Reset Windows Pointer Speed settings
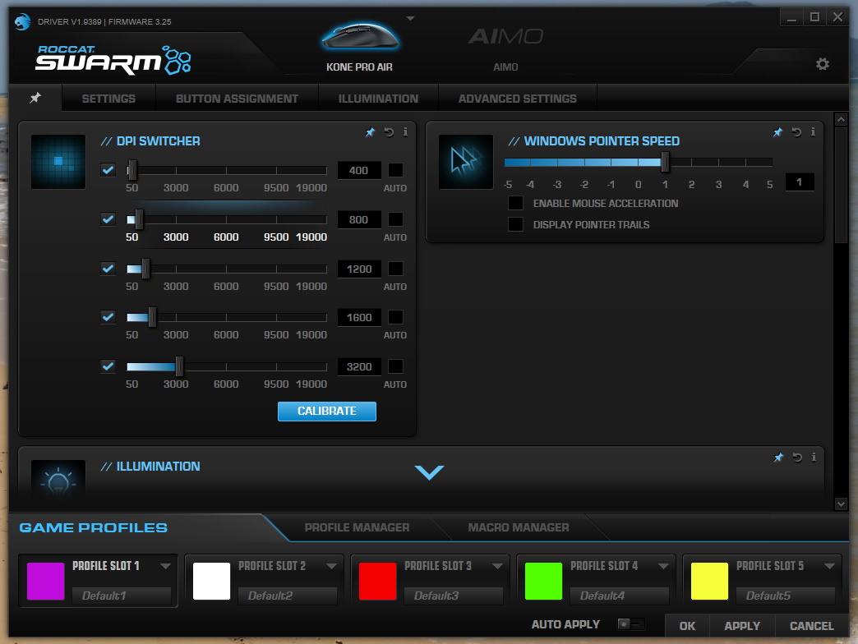The width and height of the screenshot is (858, 644). pyautogui.click(x=796, y=131)
